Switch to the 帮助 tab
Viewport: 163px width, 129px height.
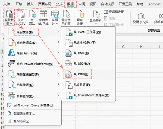coord(140,4)
